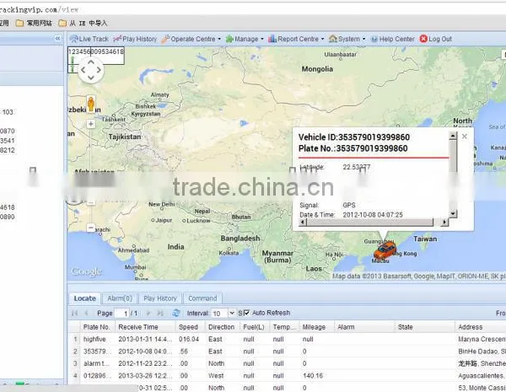The image size is (506, 392).
Task: Click info popup scrollbar down arrow
Action: [x=453, y=213]
